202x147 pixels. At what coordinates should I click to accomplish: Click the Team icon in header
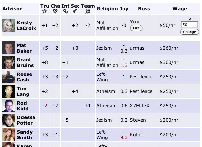tap(88, 11)
